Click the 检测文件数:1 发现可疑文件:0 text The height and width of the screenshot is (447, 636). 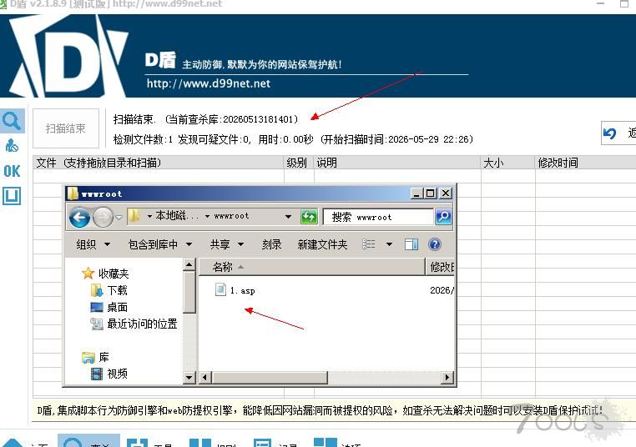182,139
